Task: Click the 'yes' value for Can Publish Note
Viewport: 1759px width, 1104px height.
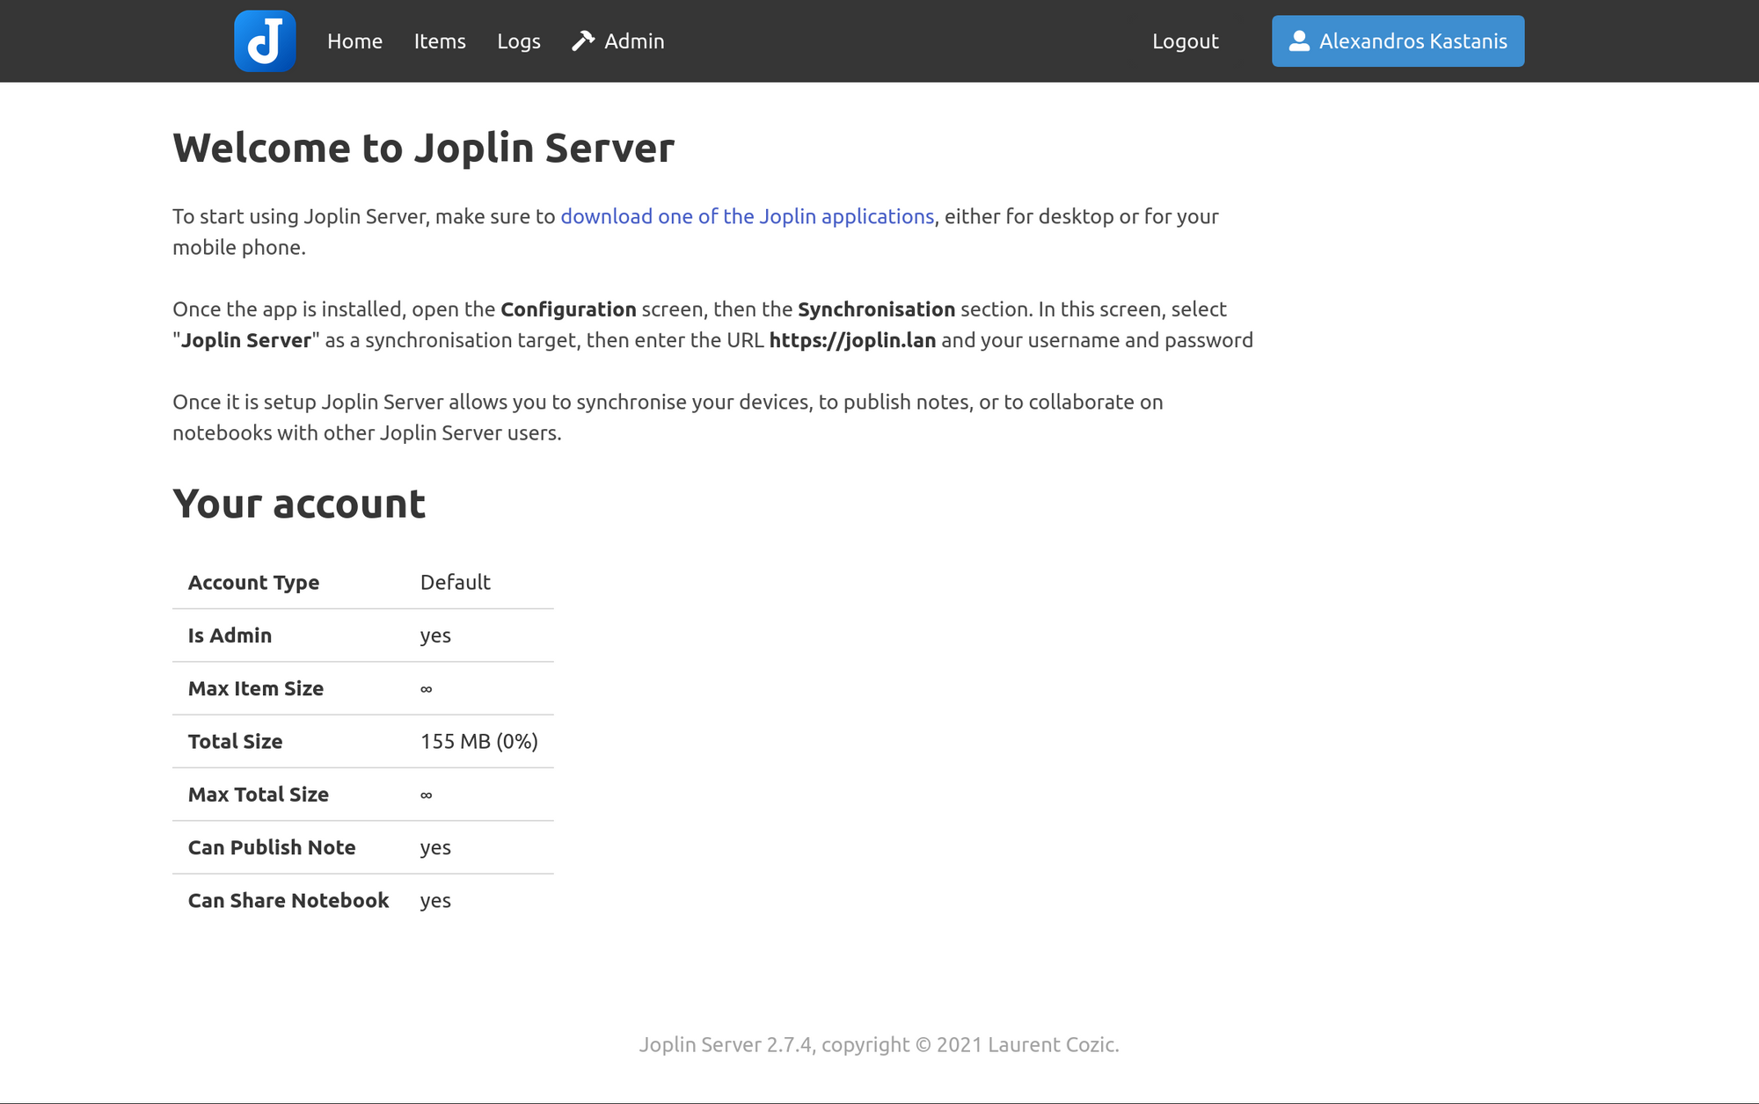Action: coord(435,848)
